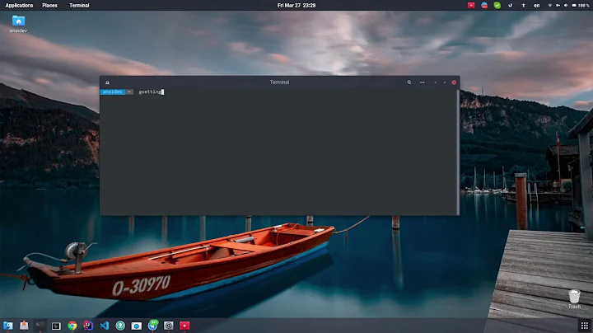593x333 pixels.
Task: Open the Finder-style file manager in dock
Action: (8, 326)
